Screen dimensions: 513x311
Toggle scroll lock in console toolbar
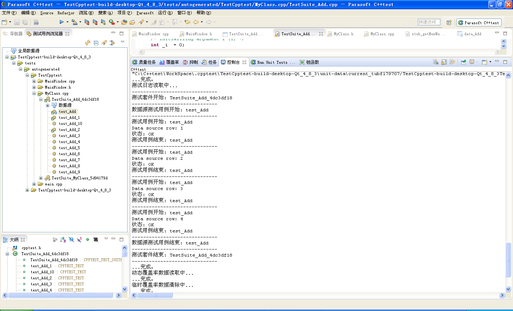pyautogui.click(x=444, y=62)
